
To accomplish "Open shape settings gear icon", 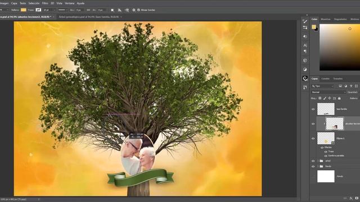I will pos(134,10).
